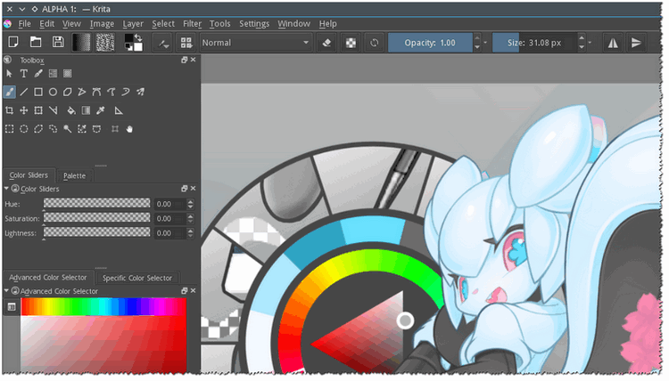Open the Help menu

click(x=327, y=24)
